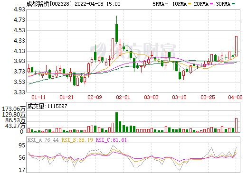
Task: Click the 30PMA legend label
Action: tap(223, 4)
